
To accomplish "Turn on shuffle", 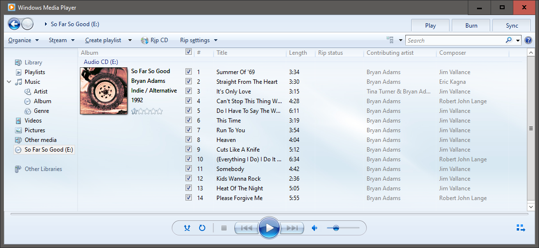I will pyautogui.click(x=187, y=228).
